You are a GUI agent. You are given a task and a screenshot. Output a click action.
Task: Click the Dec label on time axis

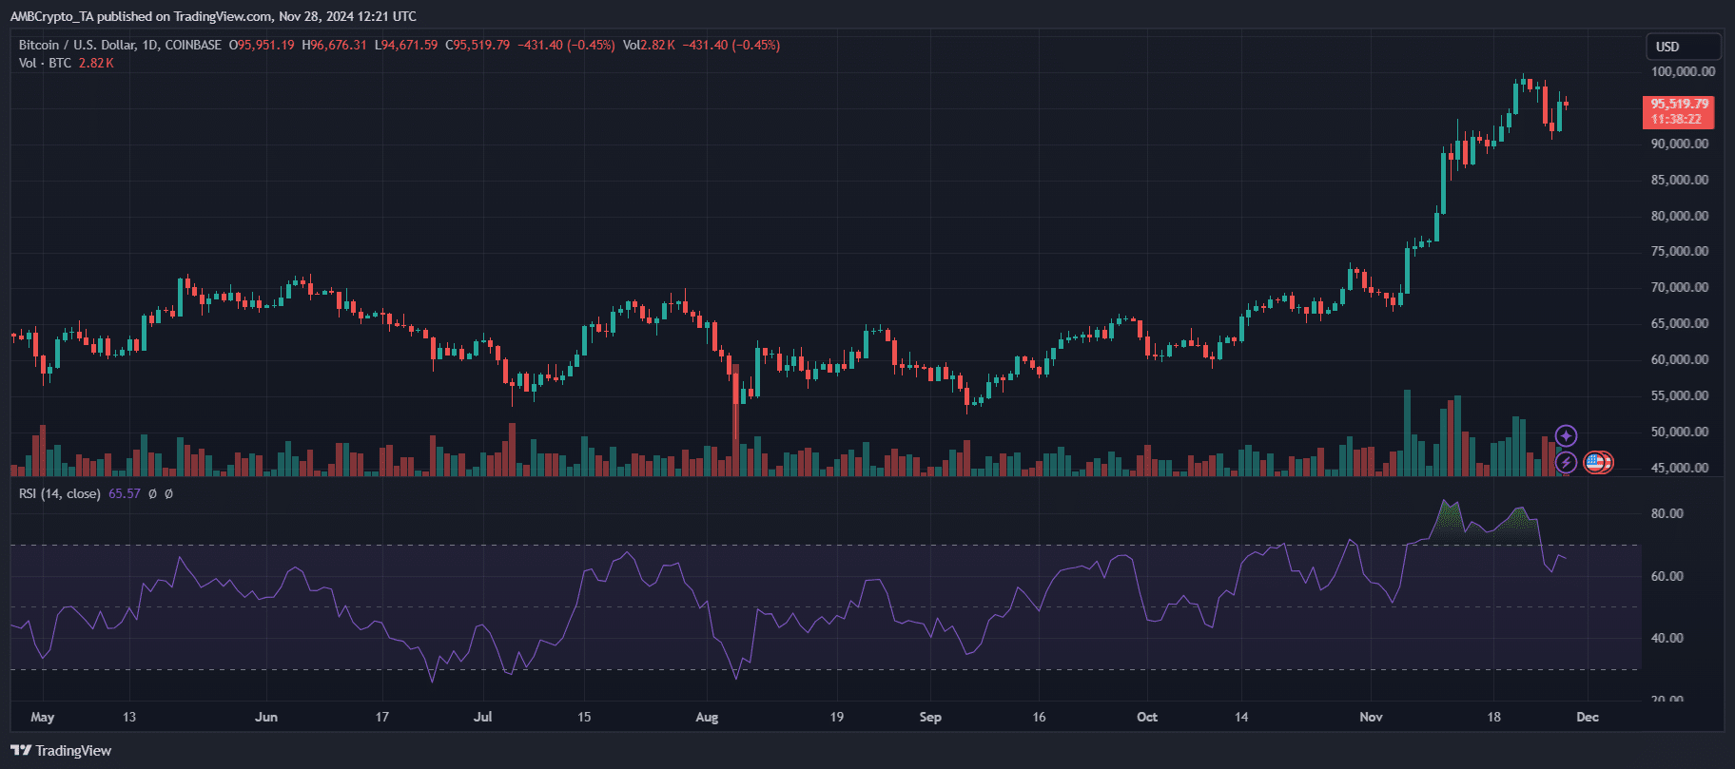tap(1588, 717)
